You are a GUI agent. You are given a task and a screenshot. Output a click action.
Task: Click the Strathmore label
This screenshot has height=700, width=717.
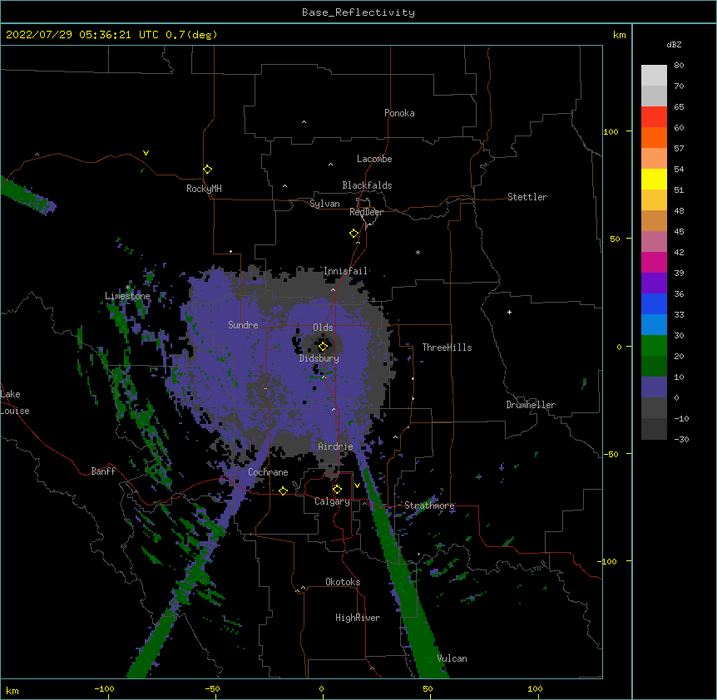pos(429,505)
